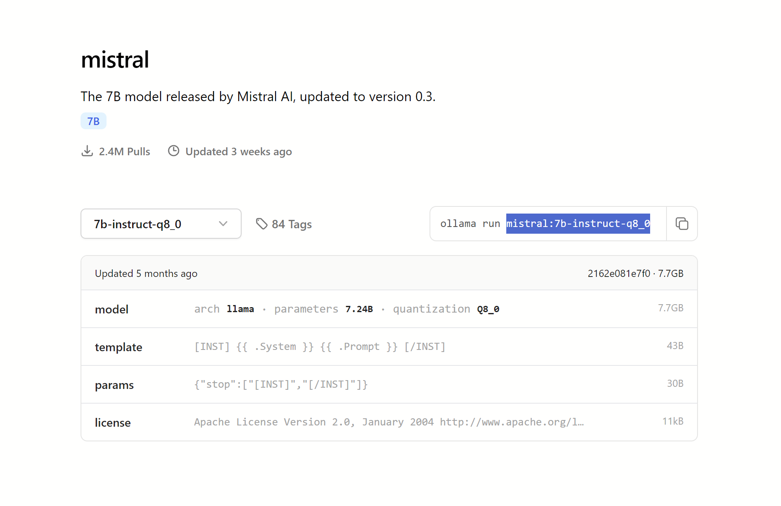Viewport: 781px width, 506px height.
Task: Click the [INST] template text
Action: [320, 347]
